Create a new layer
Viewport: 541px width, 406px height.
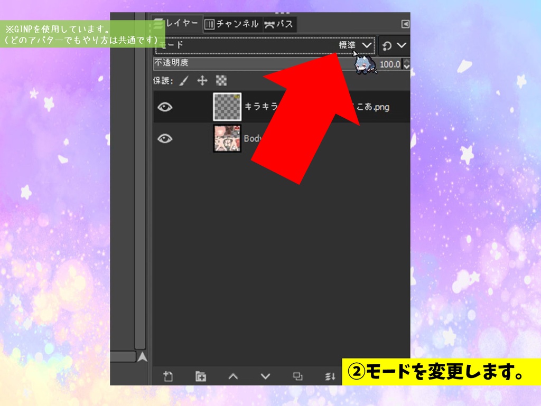169,376
